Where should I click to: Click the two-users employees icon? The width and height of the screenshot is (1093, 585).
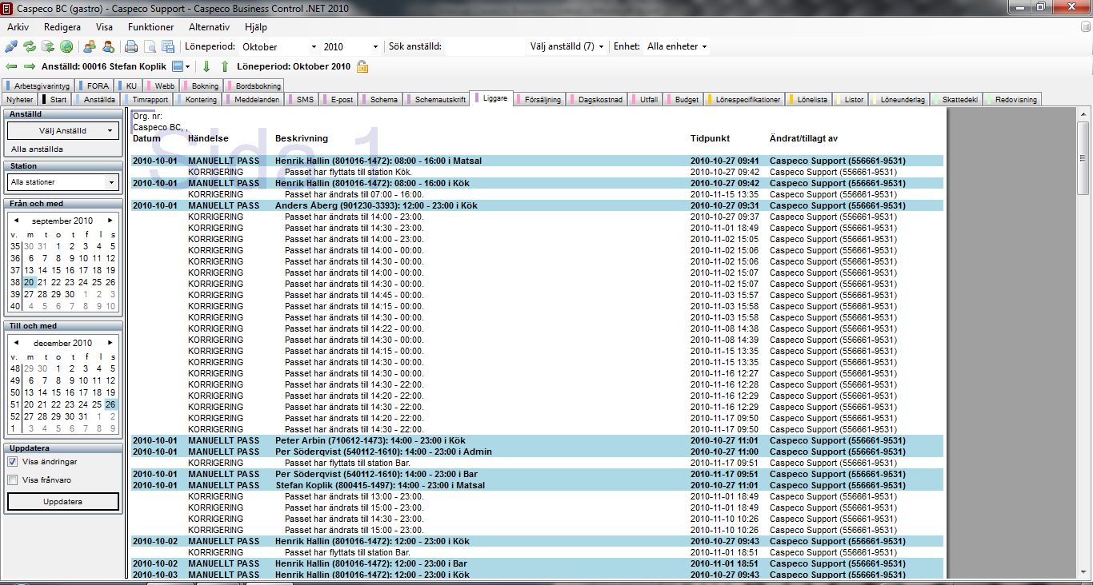(x=90, y=46)
